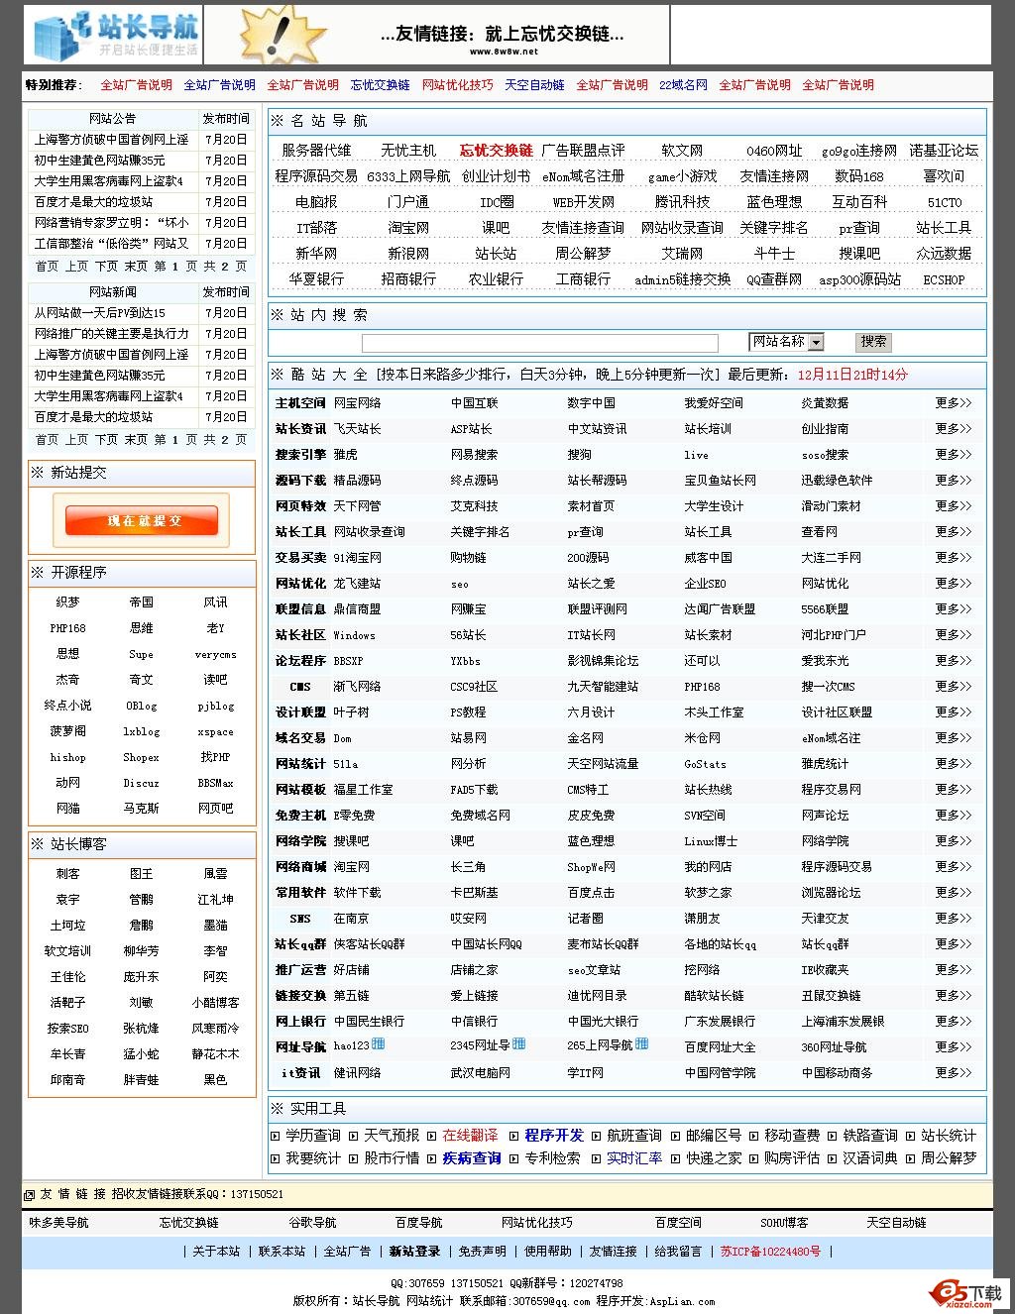The height and width of the screenshot is (1314, 1015).
Task: Click the orange 现在就提交 submit graphic
Action: [x=142, y=519]
